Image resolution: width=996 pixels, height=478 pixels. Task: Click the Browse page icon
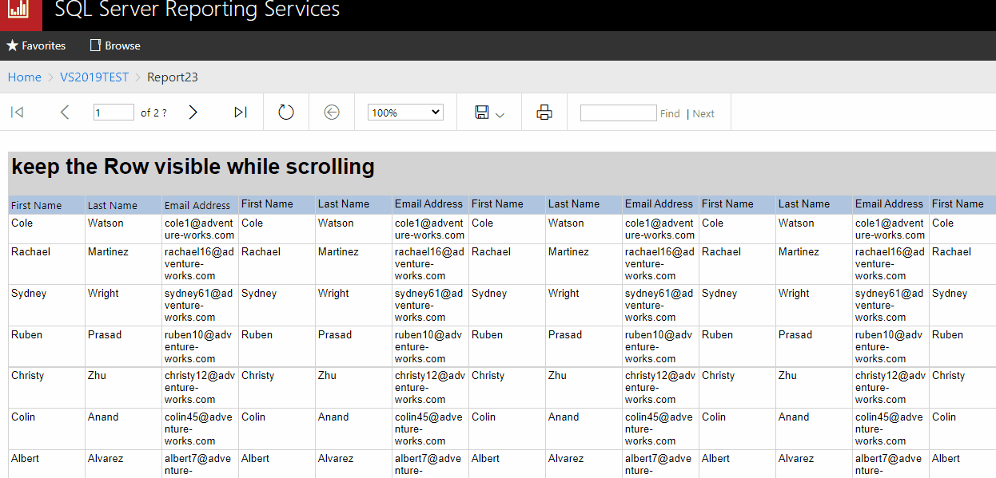(x=95, y=45)
